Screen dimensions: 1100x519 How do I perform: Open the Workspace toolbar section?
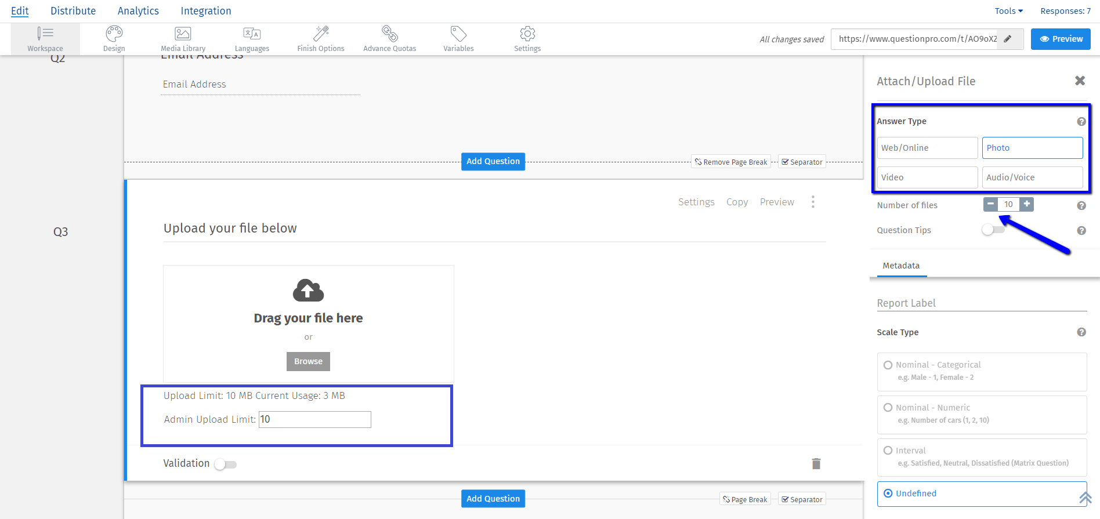click(x=45, y=39)
